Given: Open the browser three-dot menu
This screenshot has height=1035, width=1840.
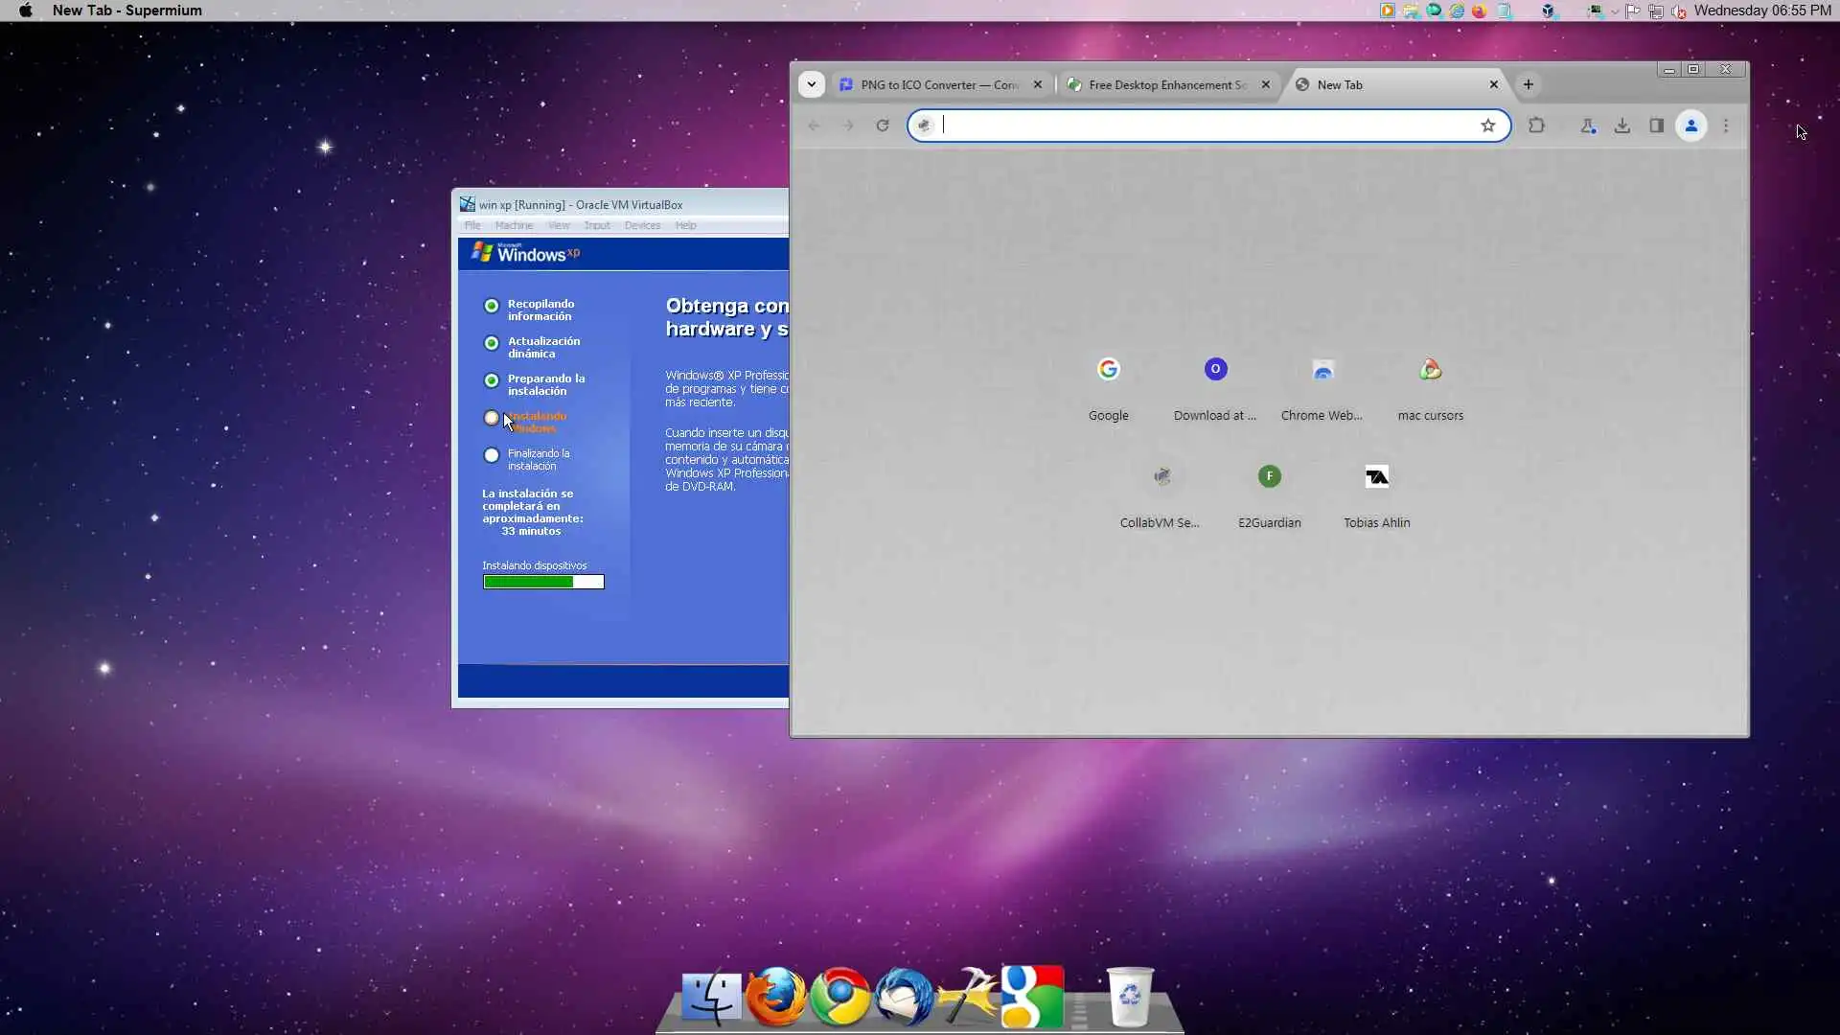Looking at the screenshot, I should point(1726,126).
